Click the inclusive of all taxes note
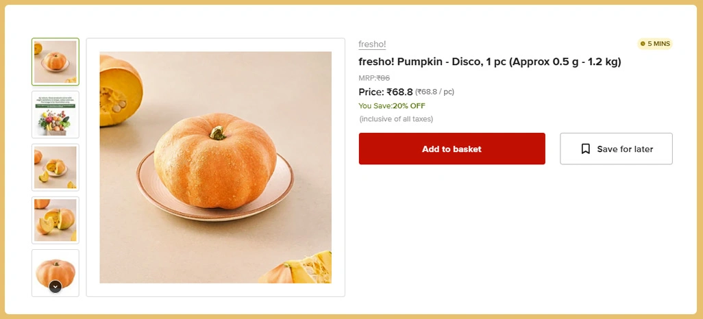This screenshot has height=319, width=703. 396,119
